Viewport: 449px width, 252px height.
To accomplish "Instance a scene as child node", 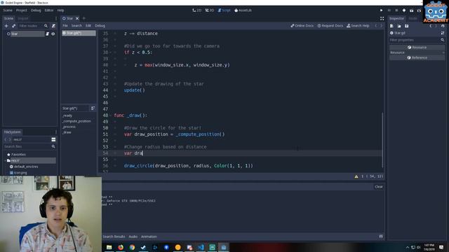I will coord(14,26).
